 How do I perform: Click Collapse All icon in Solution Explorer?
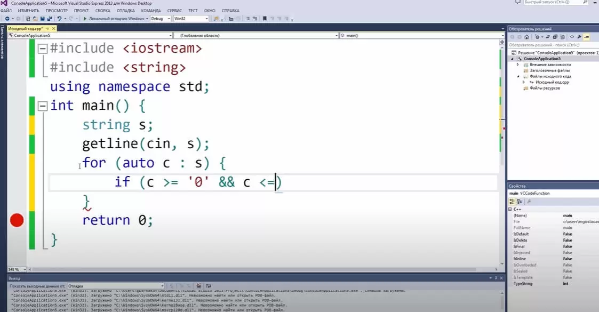[555, 37]
